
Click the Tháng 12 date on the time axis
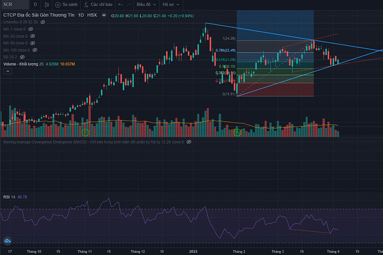[138, 251]
